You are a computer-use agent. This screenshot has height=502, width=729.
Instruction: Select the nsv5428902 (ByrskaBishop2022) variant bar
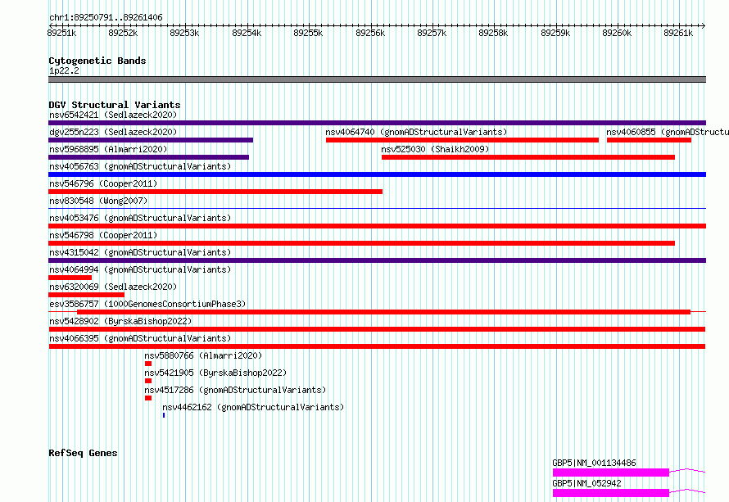(x=377, y=329)
